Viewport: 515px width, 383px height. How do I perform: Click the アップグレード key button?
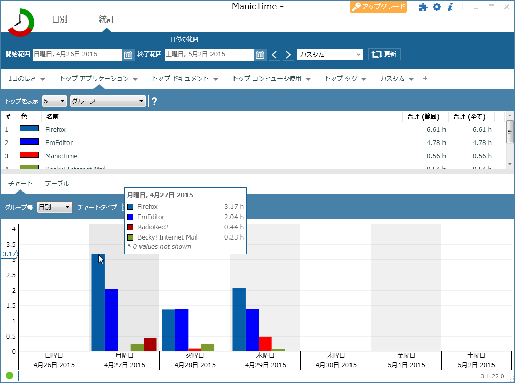pyautogui.click(x=378, y=7)
